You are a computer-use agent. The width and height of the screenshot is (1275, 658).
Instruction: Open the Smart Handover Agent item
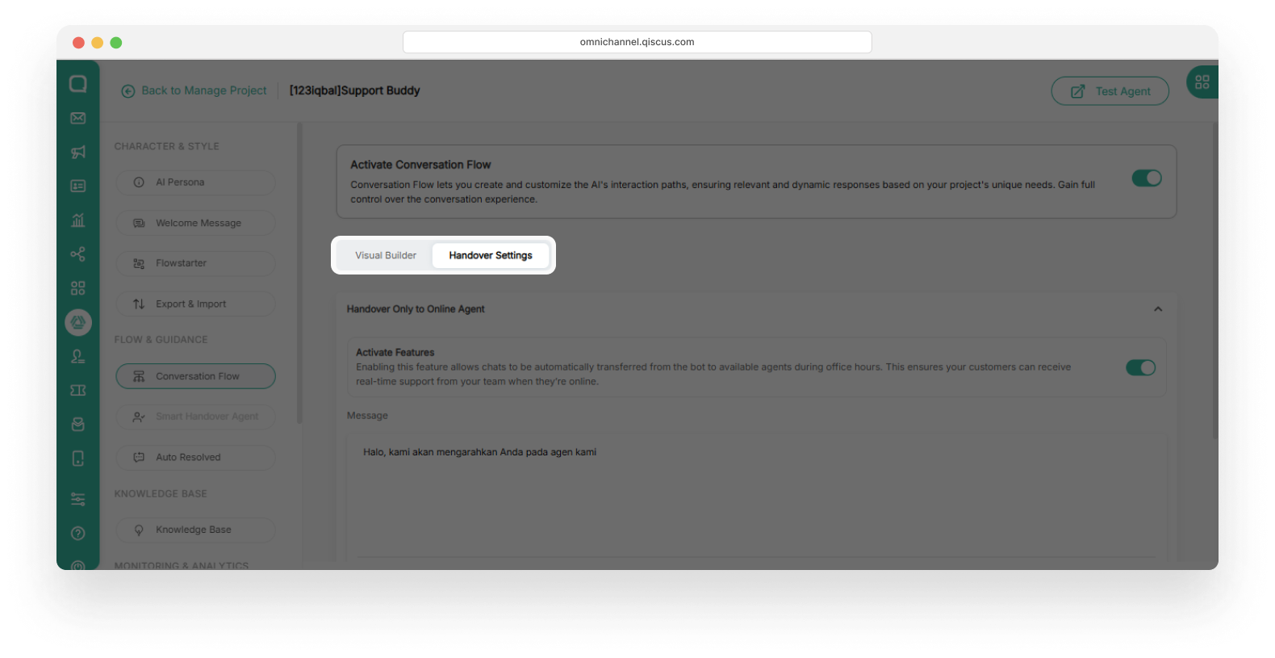coord(196,417)
